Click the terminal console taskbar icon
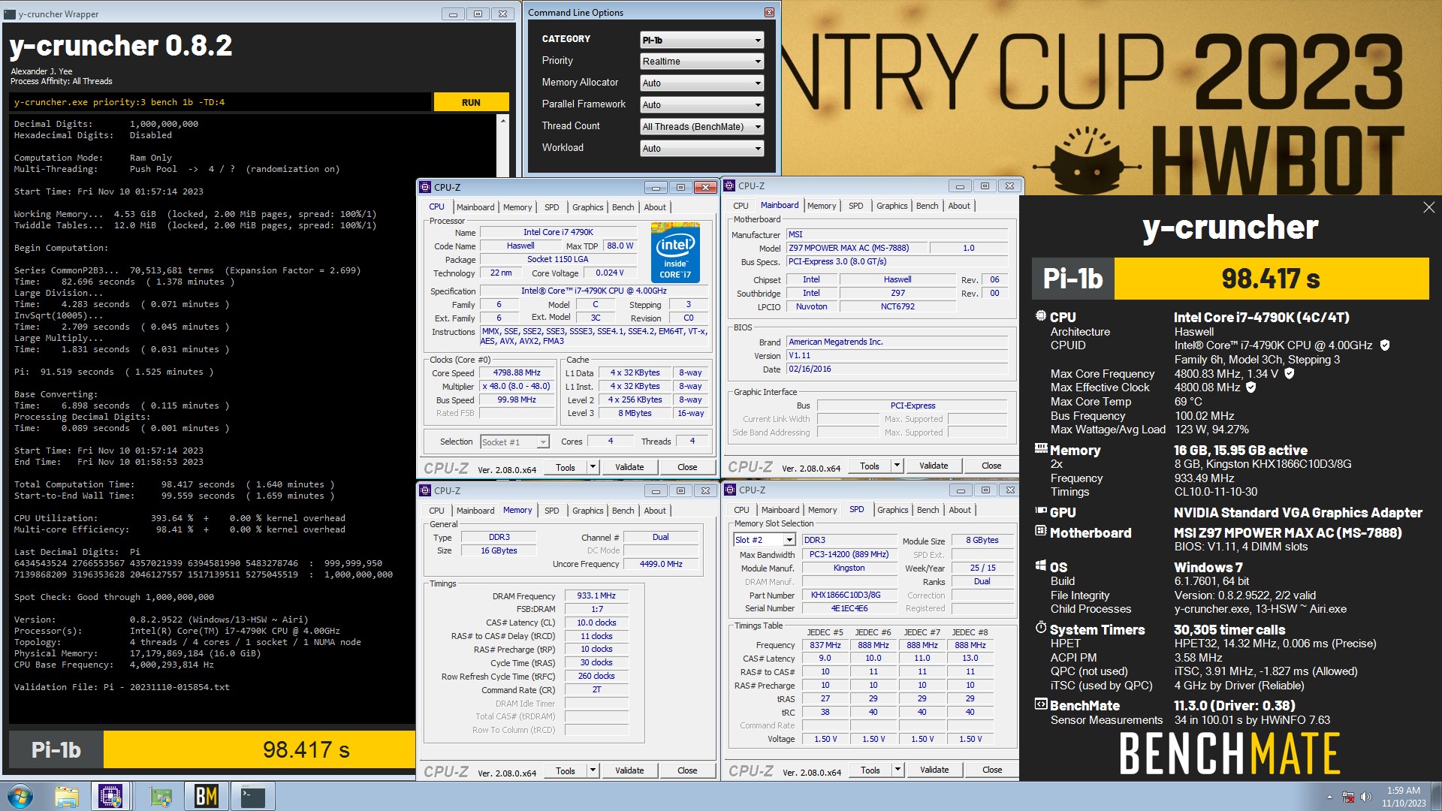Screen dimensions: 1442x811 252,796
